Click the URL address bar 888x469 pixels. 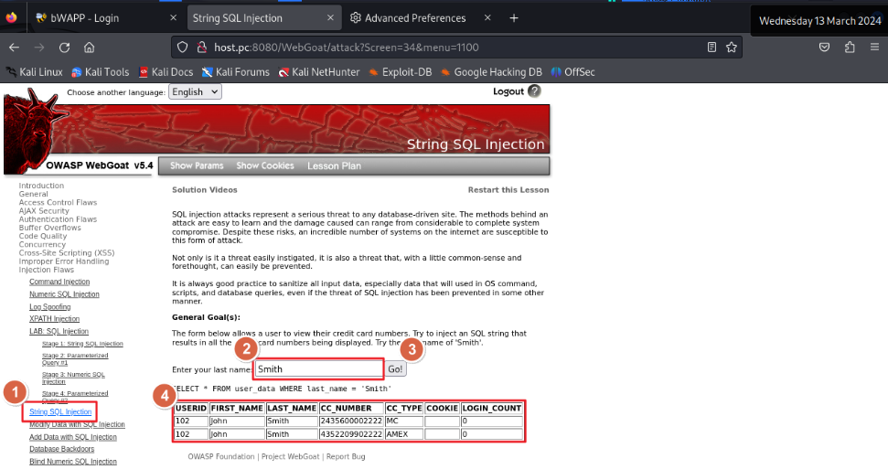[x=456, y=48]
